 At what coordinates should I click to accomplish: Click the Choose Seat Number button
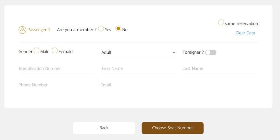point(172,128)
